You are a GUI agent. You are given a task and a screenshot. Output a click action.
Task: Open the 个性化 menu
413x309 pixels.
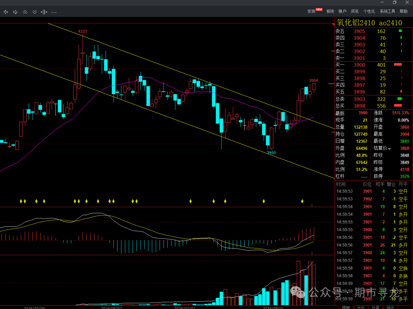[369, 11]
